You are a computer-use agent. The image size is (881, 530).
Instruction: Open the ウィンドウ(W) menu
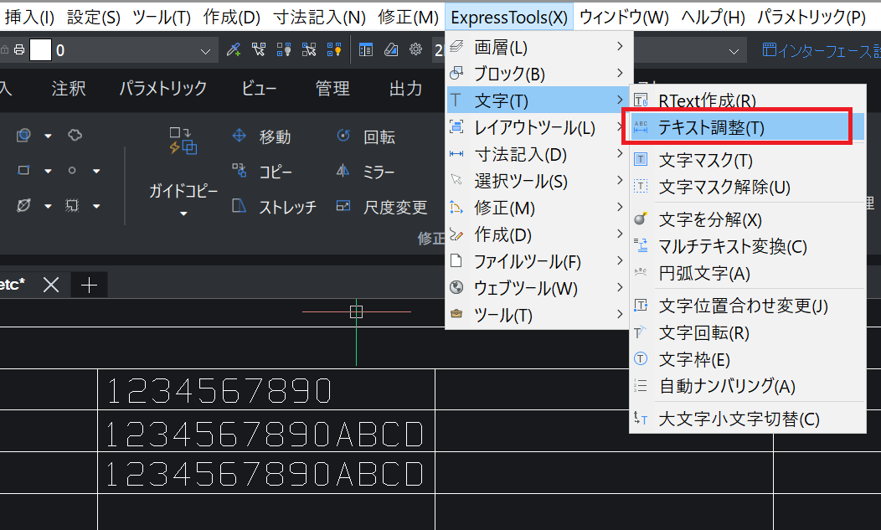pos(624,18)
